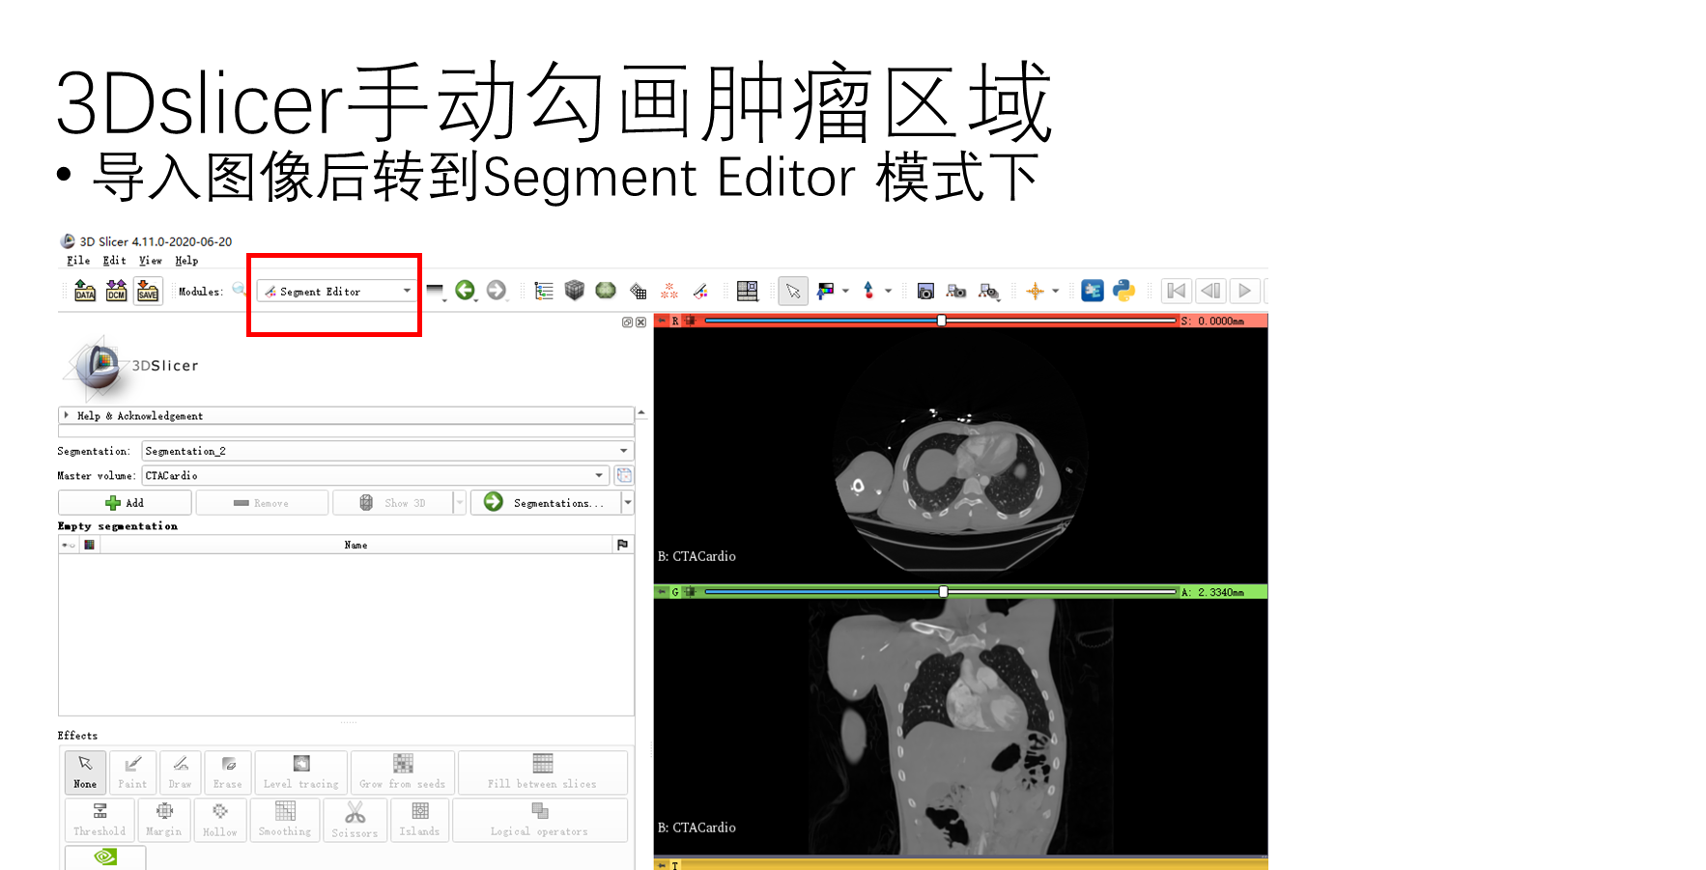Click the green slice offset slider
The image size is (1706, 870).
click(941, 592)
